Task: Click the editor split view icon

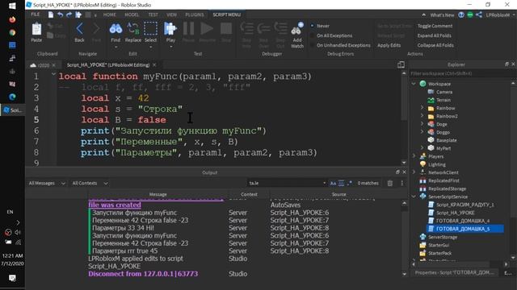Action: click(x=401, y=64)
